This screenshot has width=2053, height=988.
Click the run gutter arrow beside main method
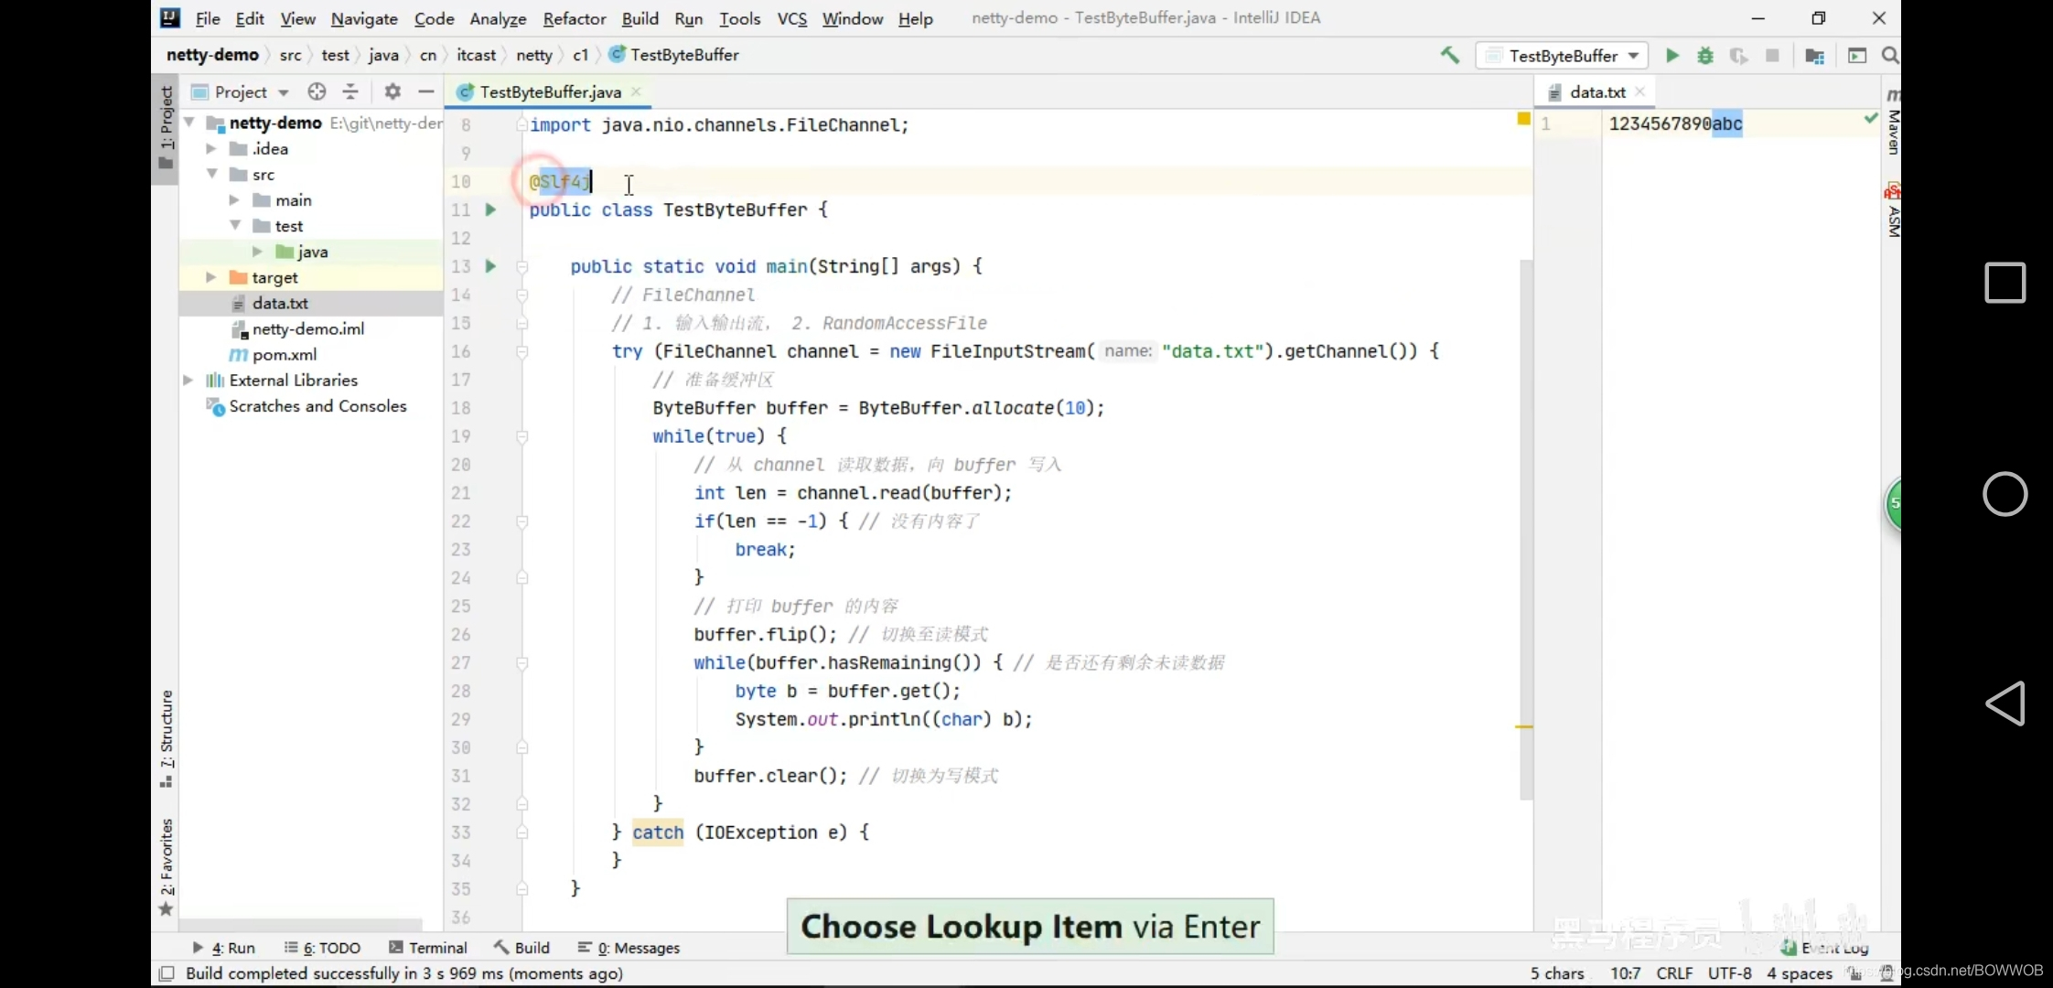pos(490,266)
